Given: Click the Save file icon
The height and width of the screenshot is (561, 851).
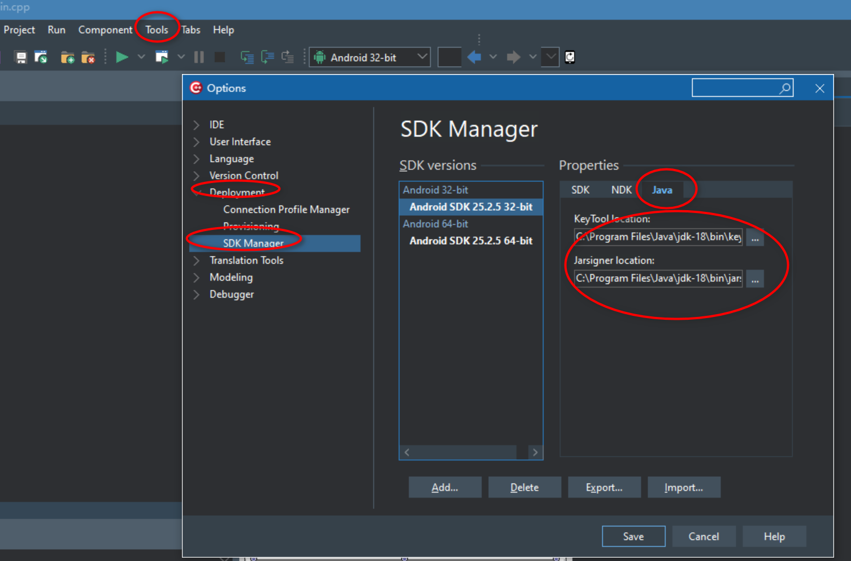Looking at the screenshot, I should coord(20,56).
